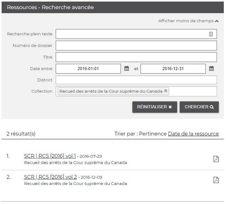Remove the Recueil des arrêts collection tag
Viewport: 226px width, 205px height.
coord(166,91)
